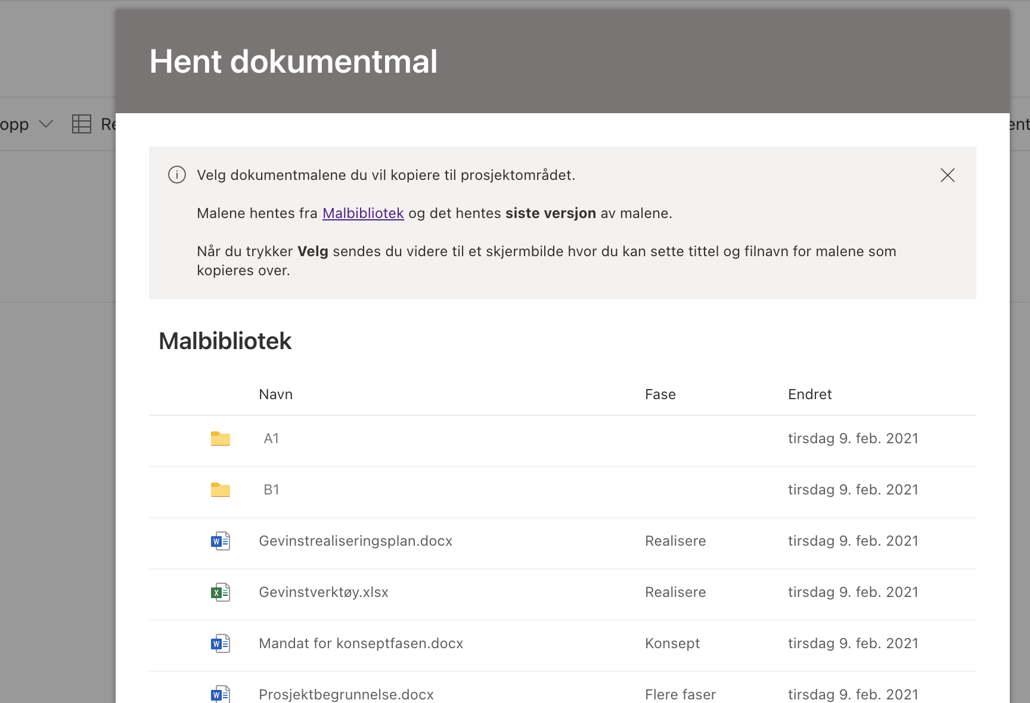This screenshot has width=1030, height=703.
Task: Click Realisere phase of Gevinstverktøy.xlsx
Action: tap(675, 592)
